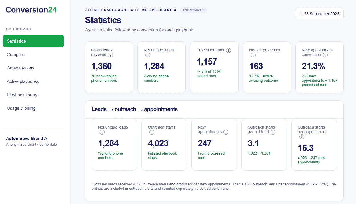
Task: Click "Leads → outreach → appointments" heading
Action: (x=135, y=109)
